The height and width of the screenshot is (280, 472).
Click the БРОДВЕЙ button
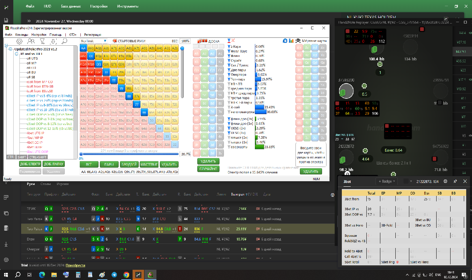tap(129, 164)
